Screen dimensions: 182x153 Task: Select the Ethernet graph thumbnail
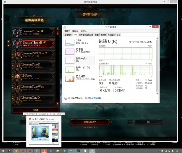[x=70, y=79]
